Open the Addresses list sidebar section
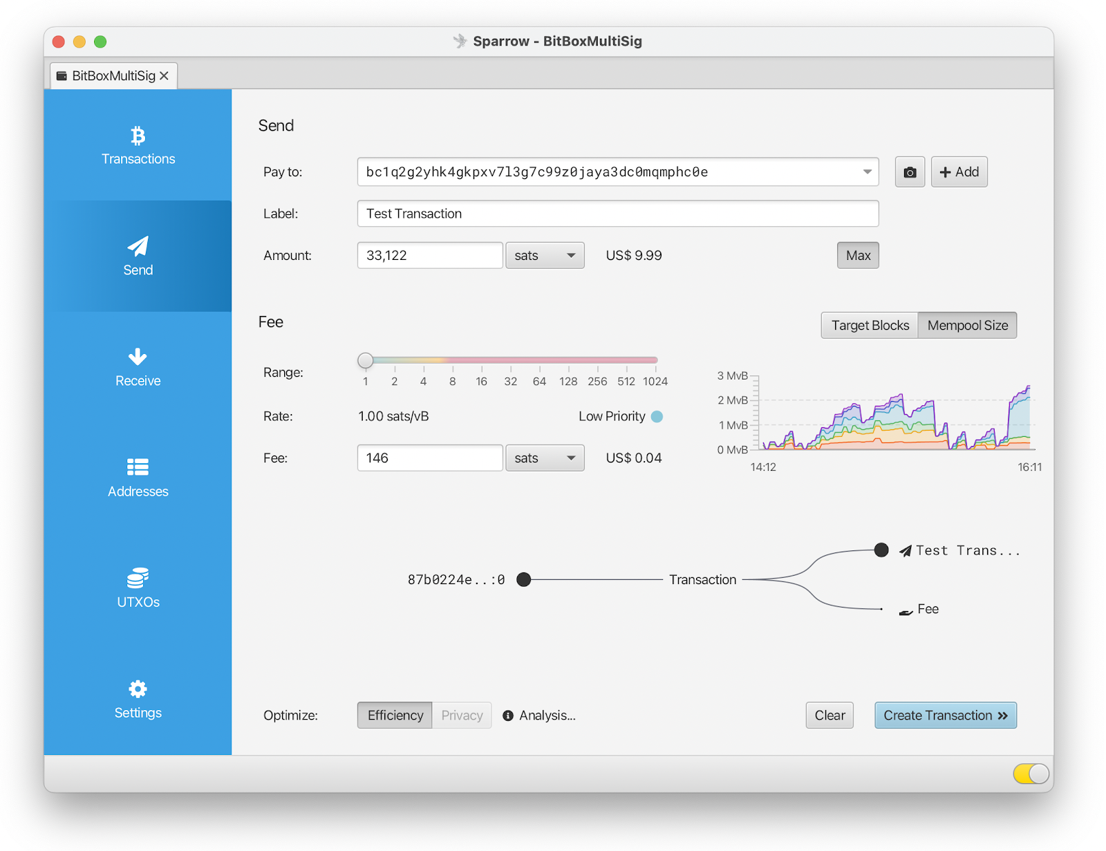The image size is (1106, 851). [138, 478]
